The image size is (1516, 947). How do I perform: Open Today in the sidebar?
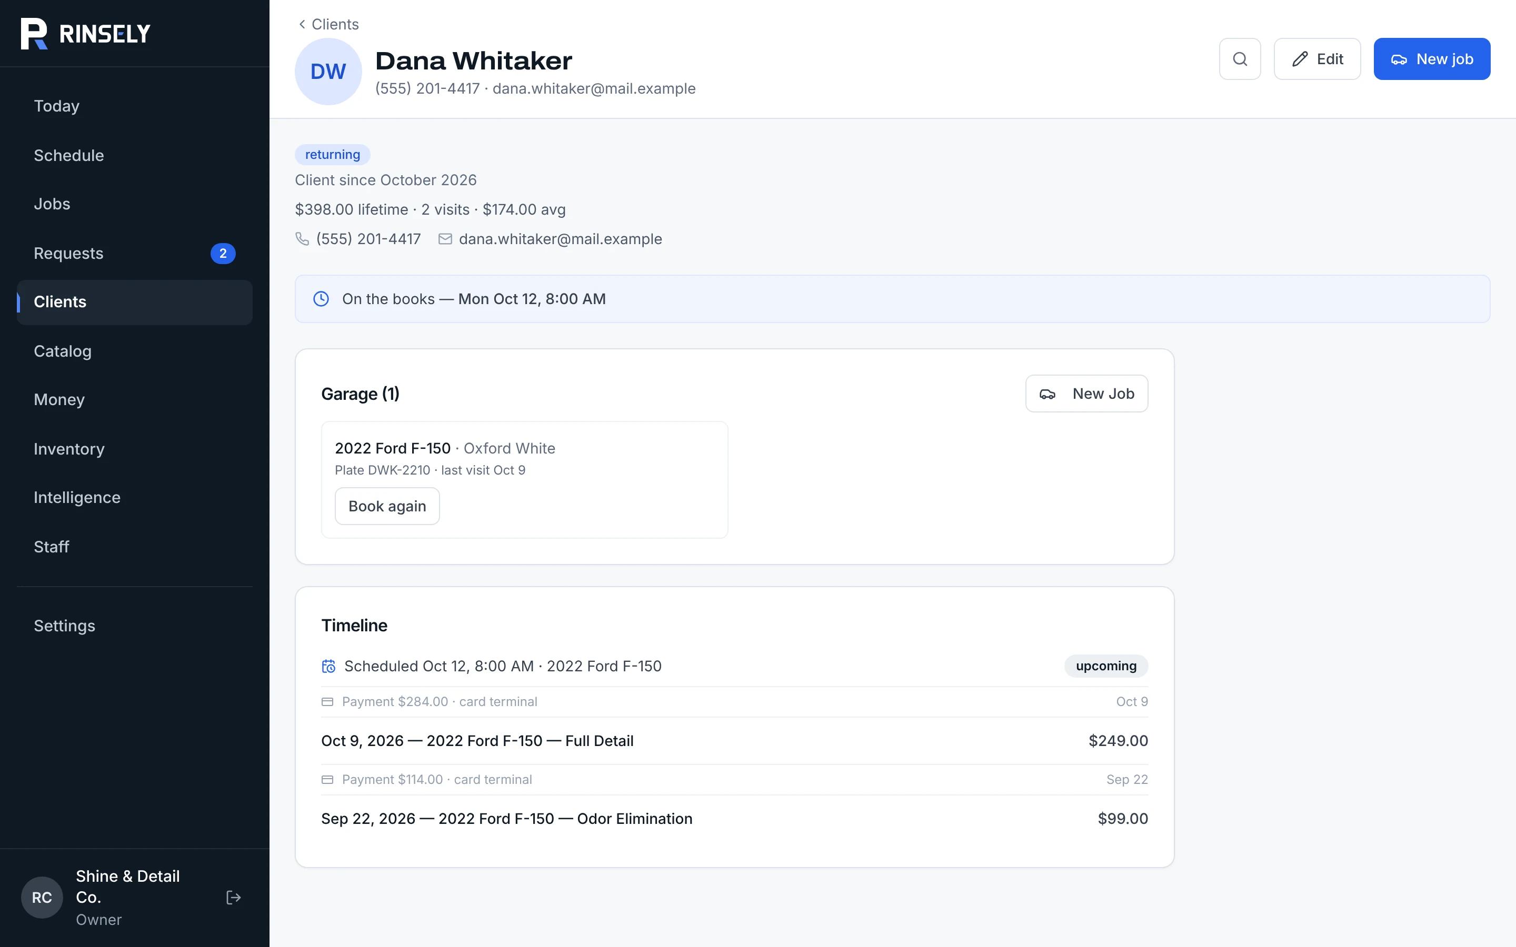[135, 106]
